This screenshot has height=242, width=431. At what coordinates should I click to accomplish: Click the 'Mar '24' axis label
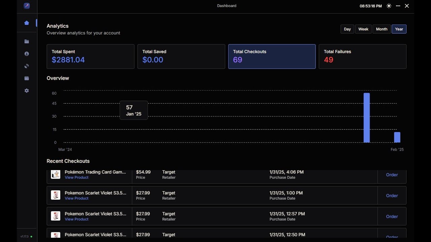(x=65, y=150)
